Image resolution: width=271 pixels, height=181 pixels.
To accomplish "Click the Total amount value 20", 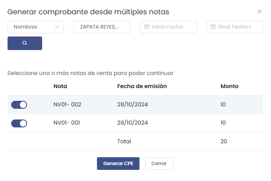I will pyautogui.click(x=224, y=141).
